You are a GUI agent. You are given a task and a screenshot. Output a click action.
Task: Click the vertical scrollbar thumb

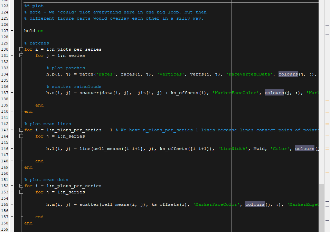[321, 207]
